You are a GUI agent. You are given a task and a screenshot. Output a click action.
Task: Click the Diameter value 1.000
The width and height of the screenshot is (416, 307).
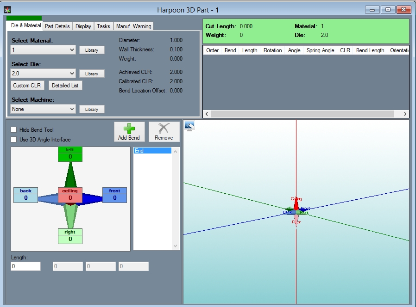176,40
